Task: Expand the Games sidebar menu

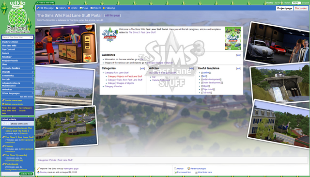Action: 17,53
